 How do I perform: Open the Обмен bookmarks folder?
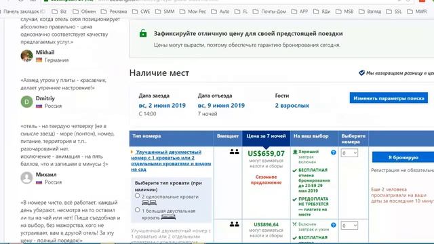tap(84, 12)
